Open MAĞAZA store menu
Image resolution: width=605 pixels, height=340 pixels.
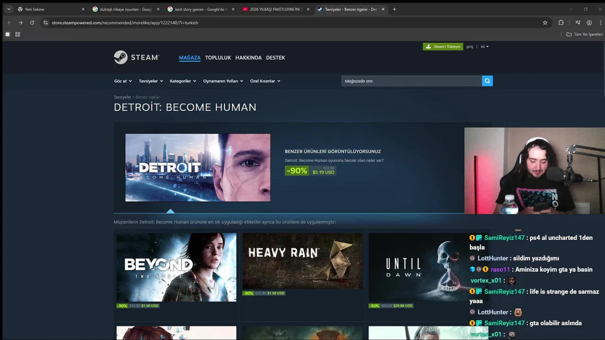point(190,58)
